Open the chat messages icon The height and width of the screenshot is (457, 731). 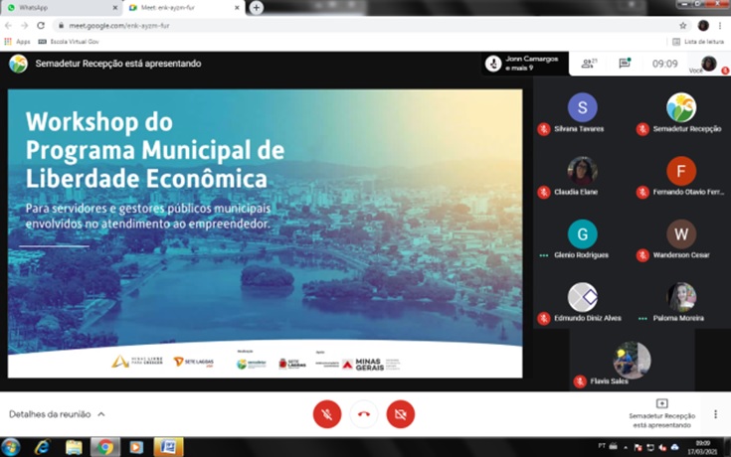tap(625, 64)
